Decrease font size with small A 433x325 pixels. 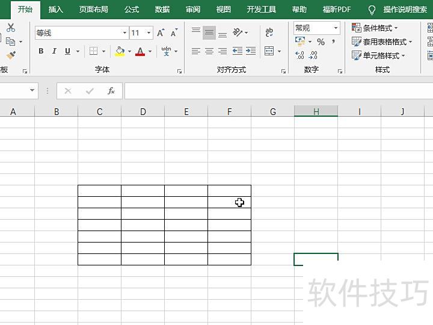click(x=174, y=33)
